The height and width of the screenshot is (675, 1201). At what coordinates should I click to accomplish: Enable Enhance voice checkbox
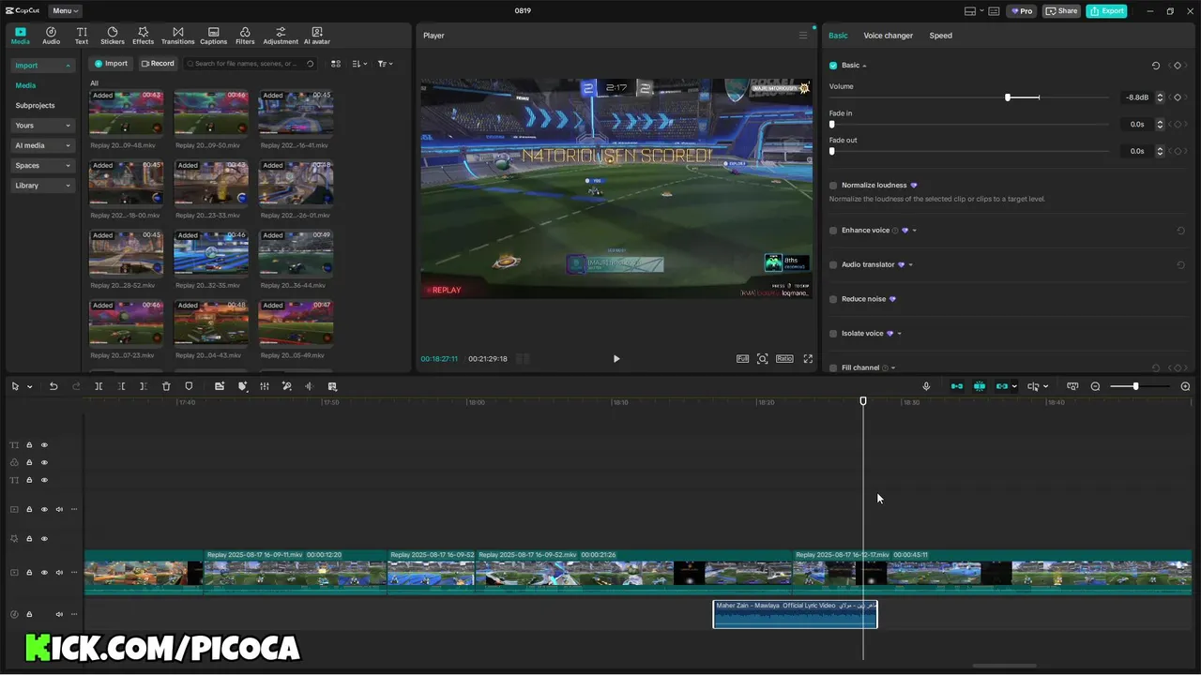click(833, 231)
